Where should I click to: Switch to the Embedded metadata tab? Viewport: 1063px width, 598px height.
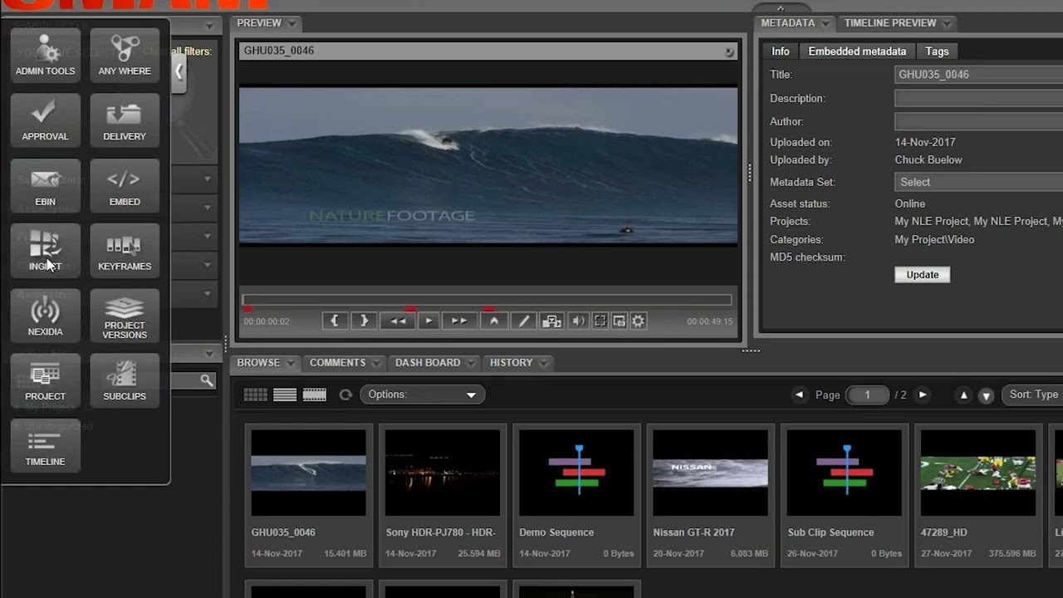click(857, 51)
